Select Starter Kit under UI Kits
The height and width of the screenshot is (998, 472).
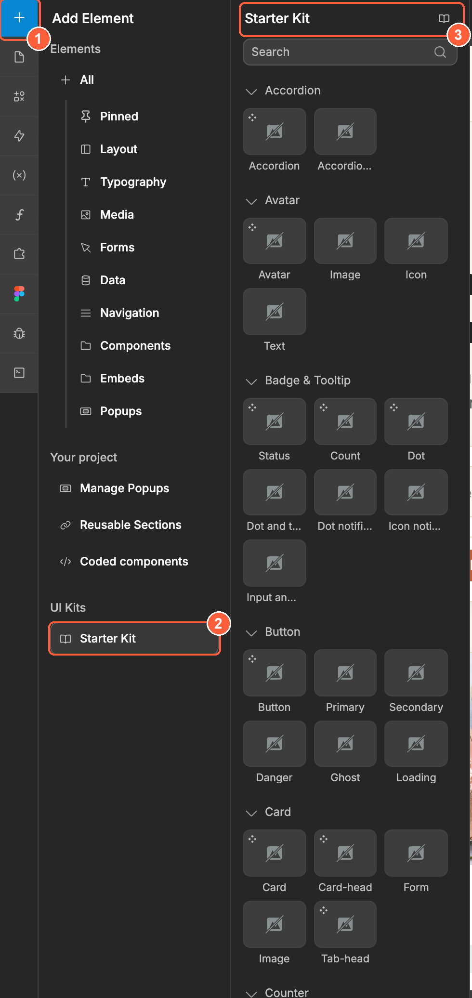click(135, 639)
